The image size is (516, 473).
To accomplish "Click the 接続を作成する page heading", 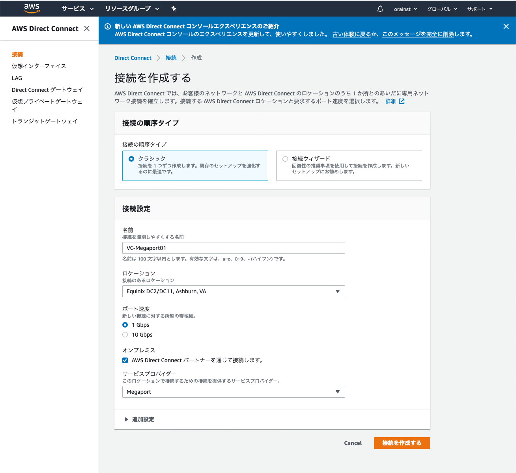I will click(x=153, y=78).
